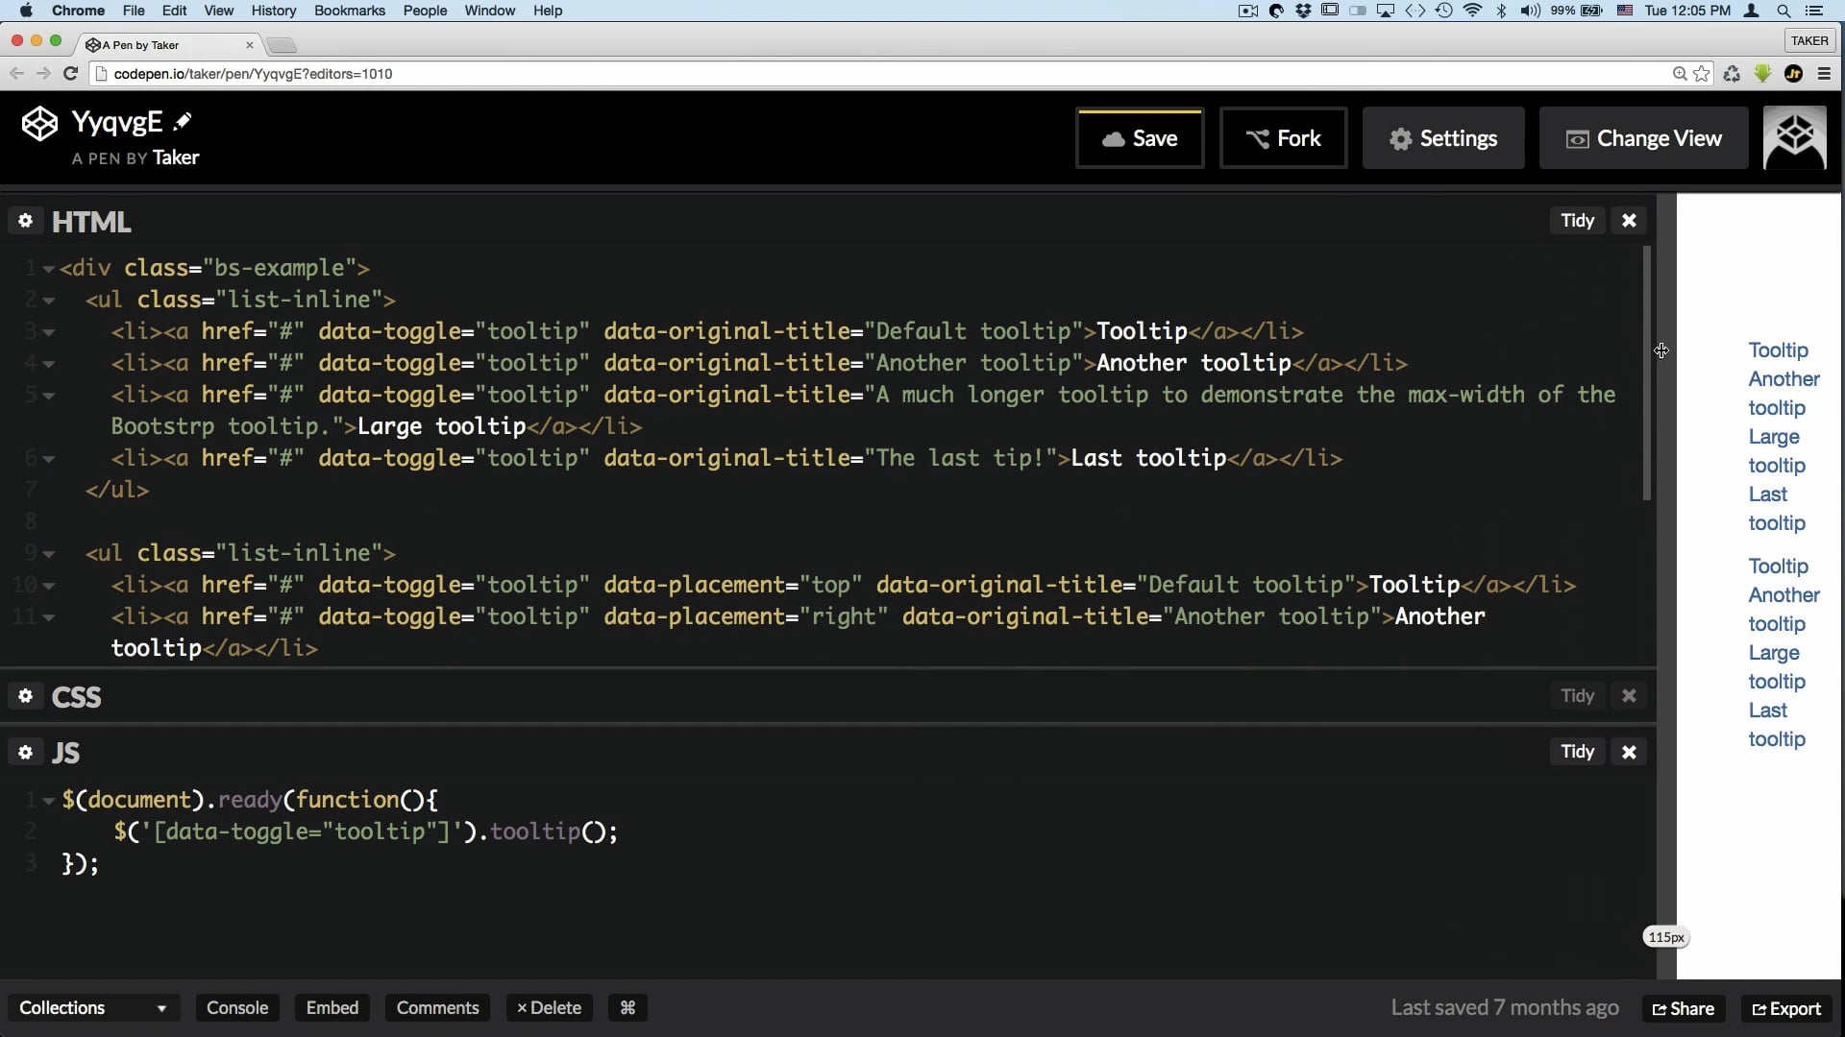1845x1037 pixels.
Task: Open JS editor settings gear
Action: coord(25,752)
